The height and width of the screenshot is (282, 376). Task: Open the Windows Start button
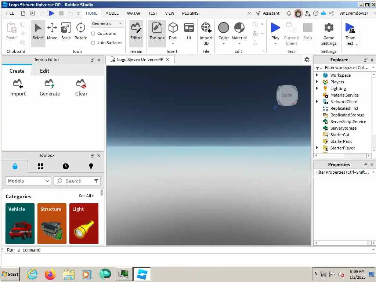[x=10, y=274]
